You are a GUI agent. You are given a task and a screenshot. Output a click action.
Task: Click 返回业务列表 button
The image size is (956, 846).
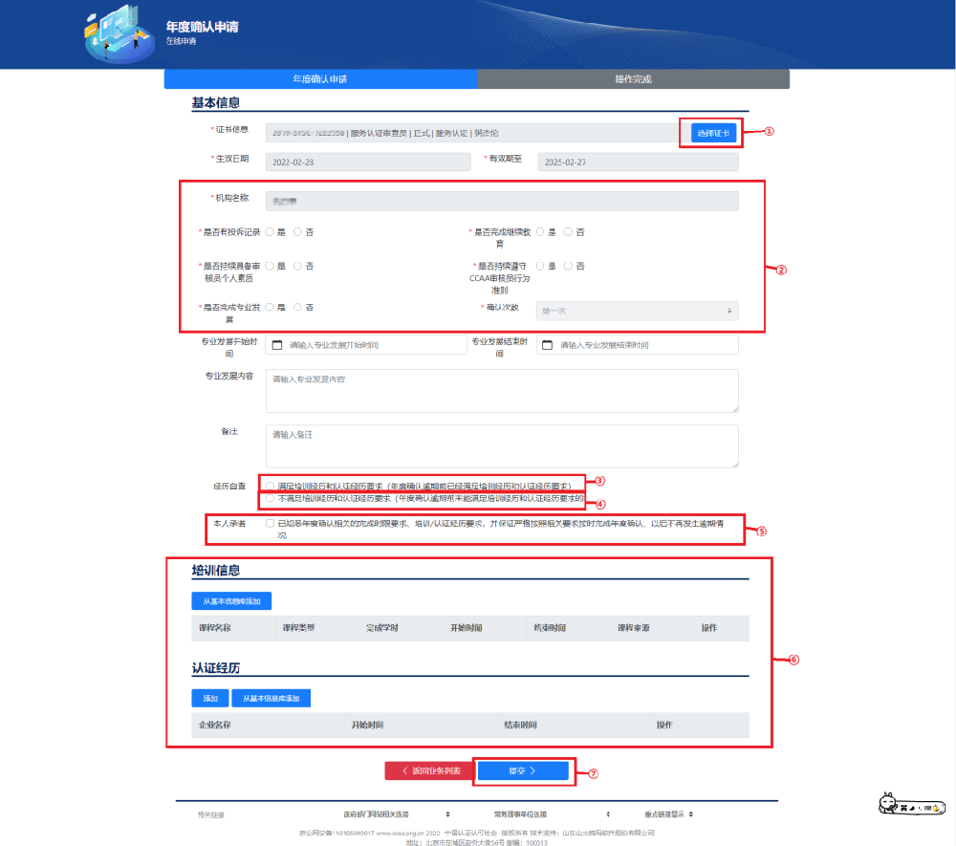(x=429, y=770)
